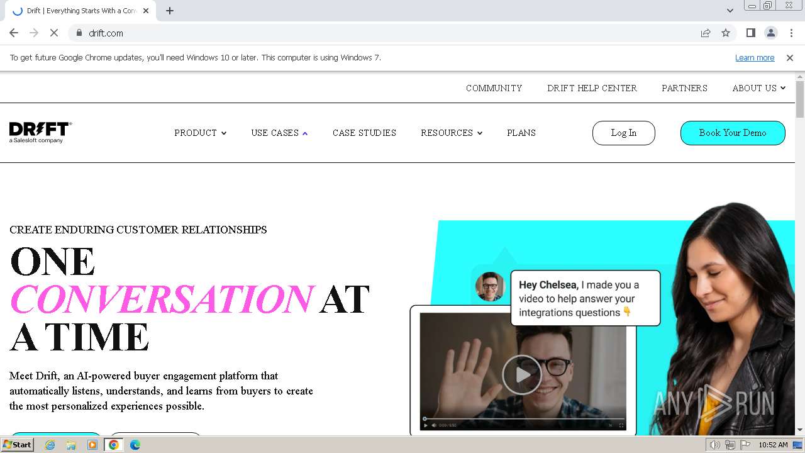Collapse the Use Cases menu
The height and width of the screenshot is (453, 805).
click(x=279, y=133)
